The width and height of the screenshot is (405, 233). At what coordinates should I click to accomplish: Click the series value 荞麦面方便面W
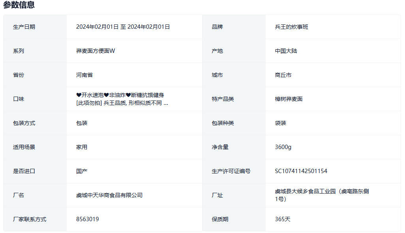click(95, 51)
